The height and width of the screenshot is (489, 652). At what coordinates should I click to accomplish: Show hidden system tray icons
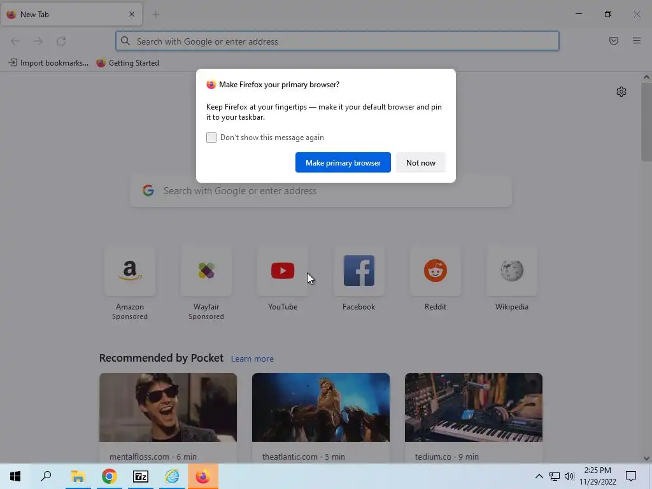point(539,476)
